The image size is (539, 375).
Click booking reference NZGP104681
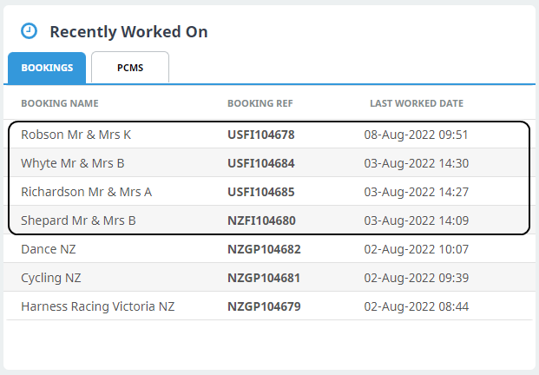click(264, 278)
